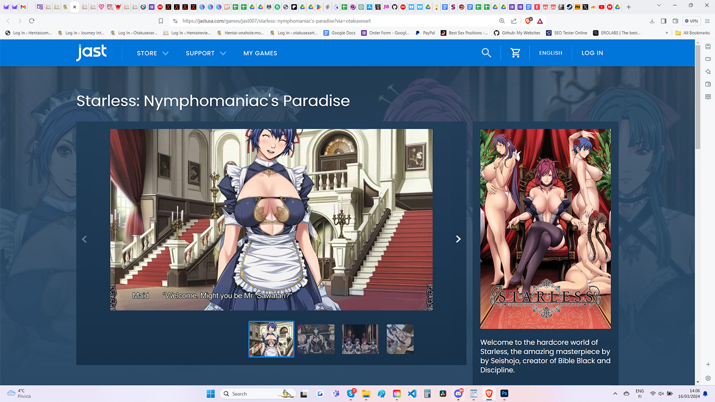Show next screenshot with right arrow
The image size is (715, 402).
pyautogui.click(x=458, y=239)
